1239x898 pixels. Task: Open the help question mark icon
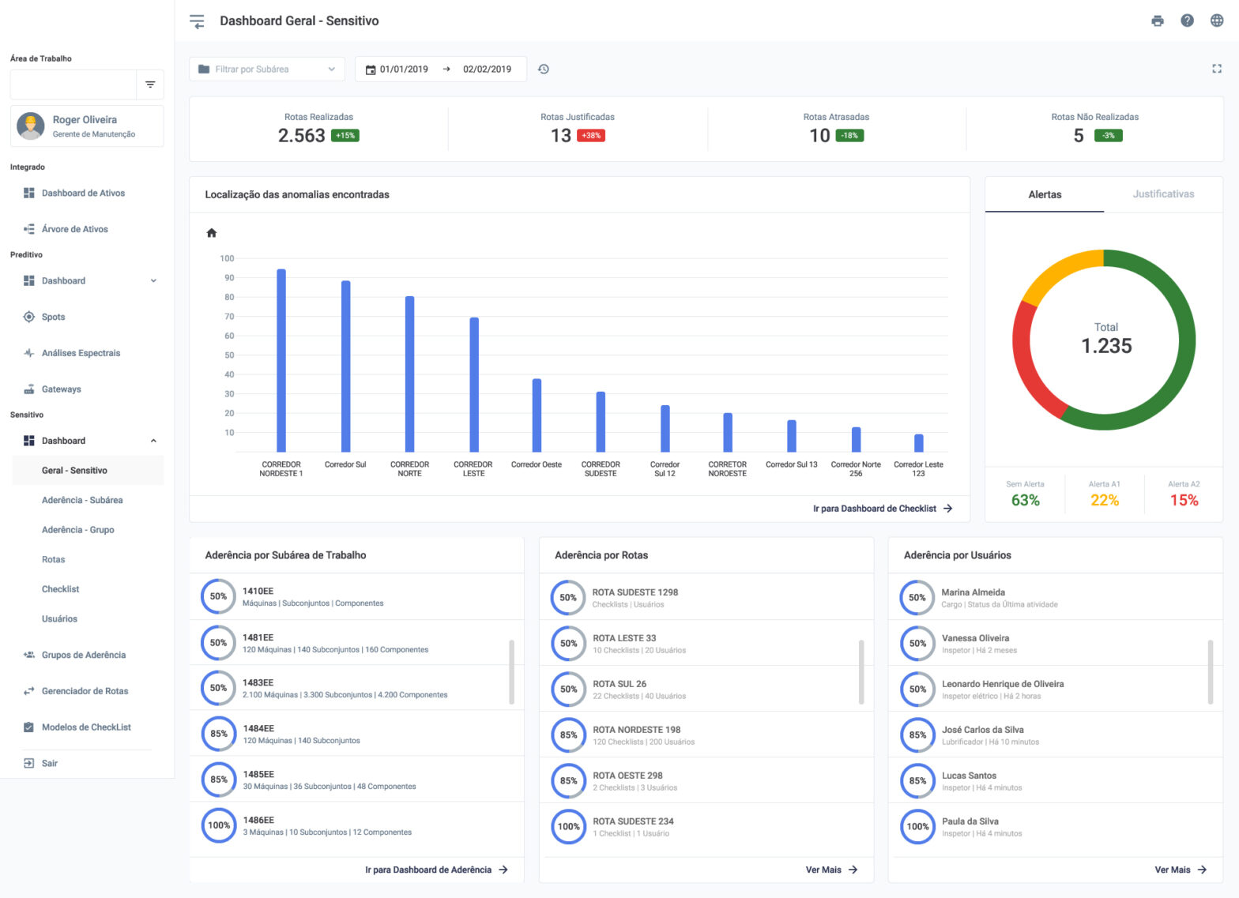(1187, 21)
